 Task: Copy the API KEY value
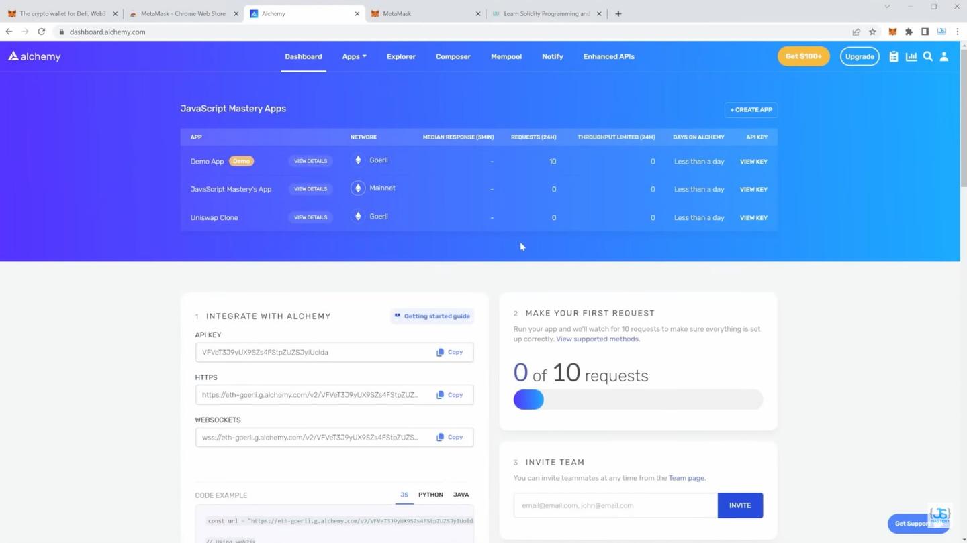(450, 352)
